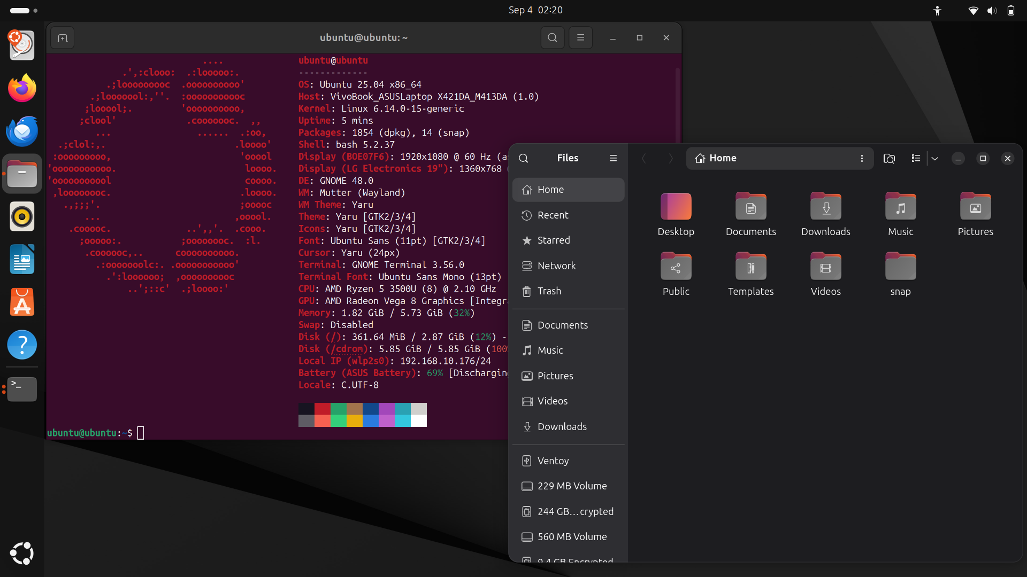Click the Terminal icon in the dock
Viewport: 1027px width, 577px height.
[x=22, y=389]
